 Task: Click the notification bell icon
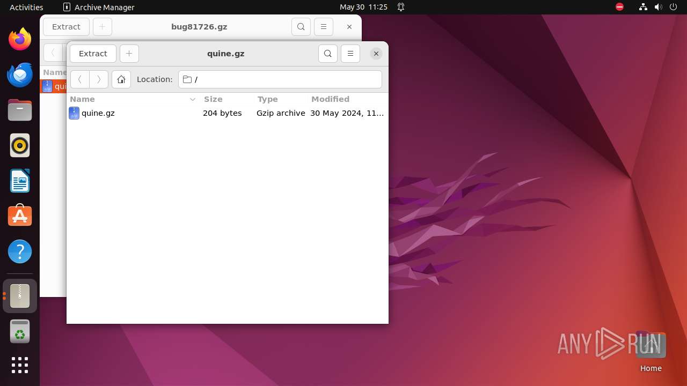(401, 7)
